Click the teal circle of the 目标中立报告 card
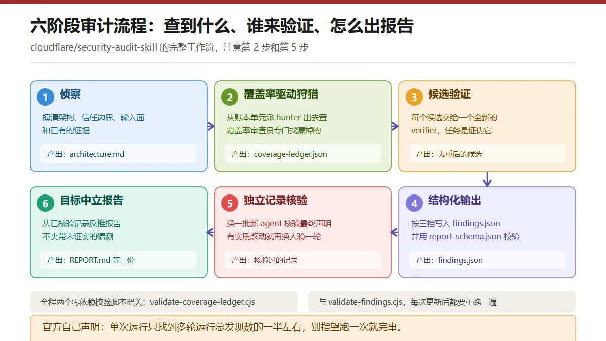 point(45,203)
